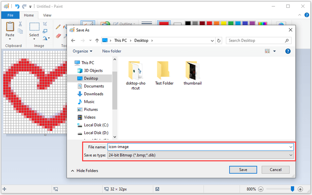Go up one folder level
Image resolution: width=312 pixels, height=195 pixels.
[97, 40]
